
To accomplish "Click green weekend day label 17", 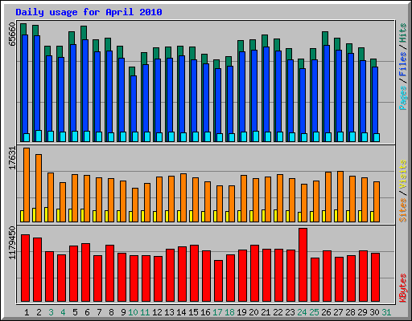I will [x=217, y=312].
